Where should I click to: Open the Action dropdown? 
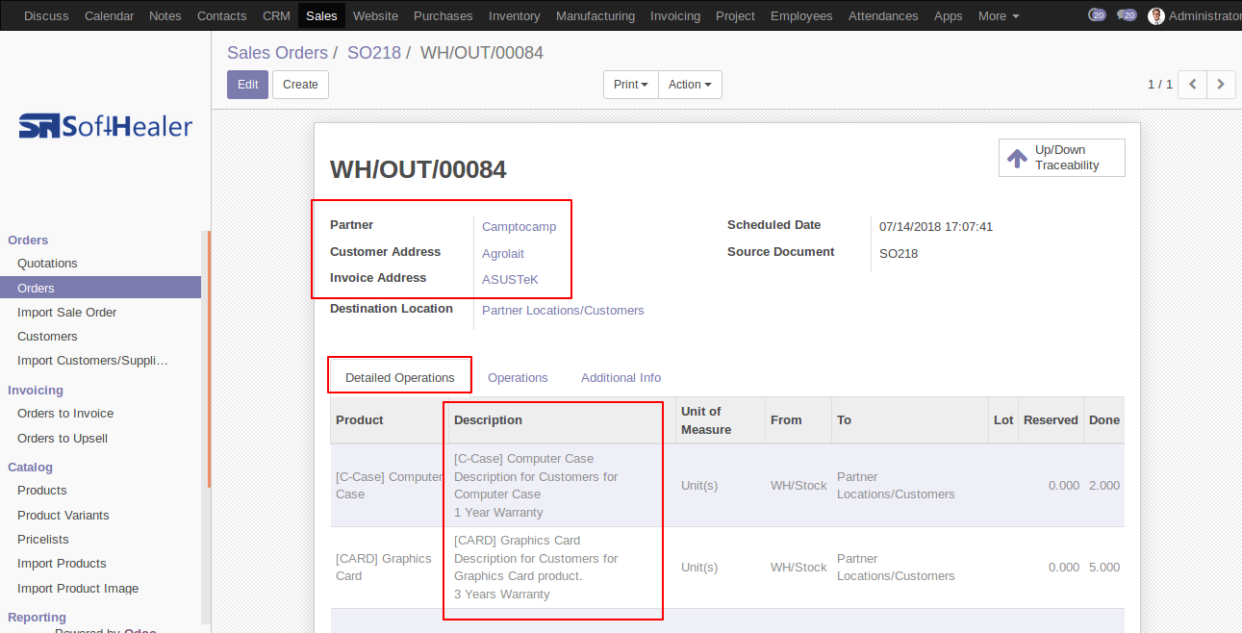coord(690,85)
